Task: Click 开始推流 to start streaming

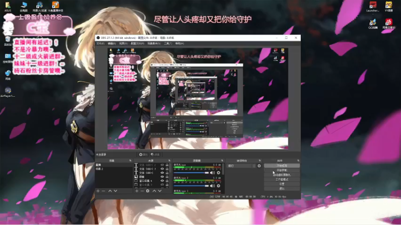Action: pyautogui.click(x=282, y=165)
